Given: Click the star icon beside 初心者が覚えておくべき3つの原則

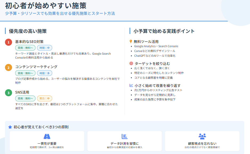Looking at the screenshot, I should coord(10,127).
